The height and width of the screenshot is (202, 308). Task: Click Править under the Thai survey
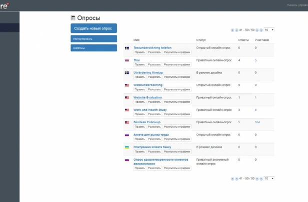click(139, 65)
